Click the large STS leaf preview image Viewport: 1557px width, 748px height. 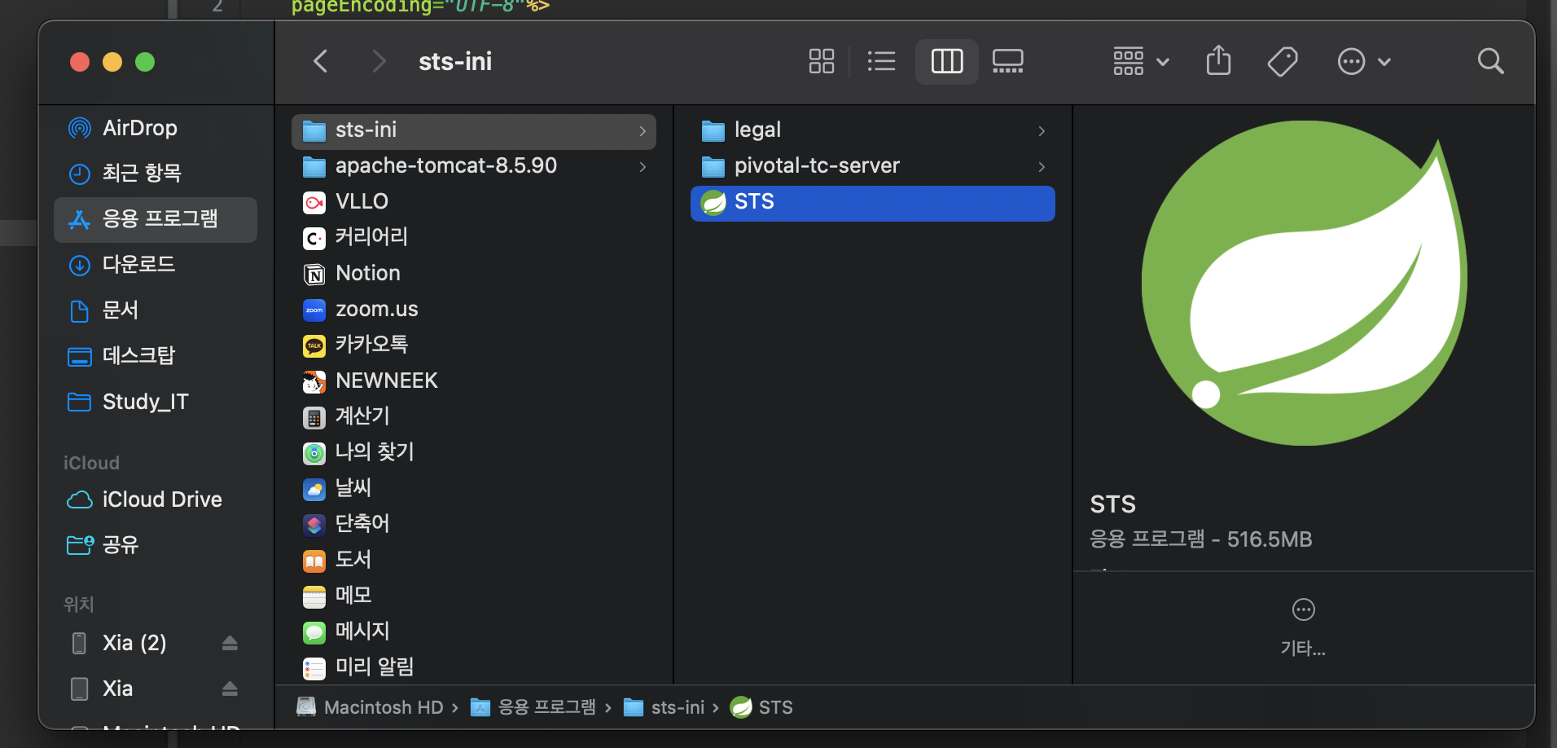(1305, 284)
